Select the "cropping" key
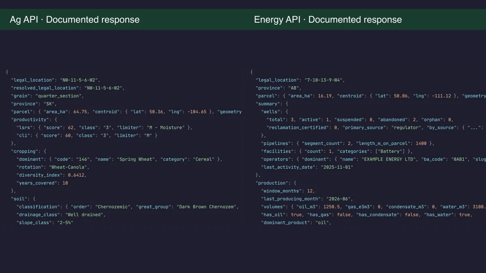Screen dimensions: 486x273 (25, 151)
